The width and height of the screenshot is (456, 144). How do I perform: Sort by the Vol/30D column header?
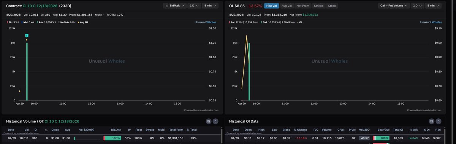(365, 130)
